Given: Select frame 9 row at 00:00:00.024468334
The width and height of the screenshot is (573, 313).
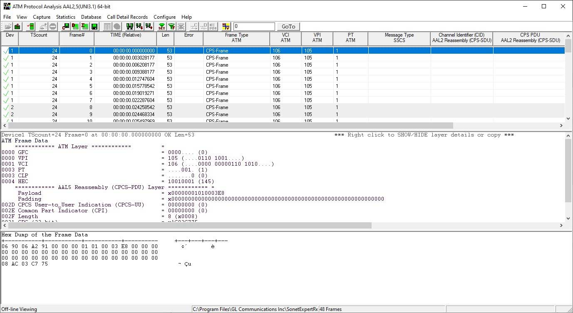Looking at the screenshot, I should (x=283, y=114).
